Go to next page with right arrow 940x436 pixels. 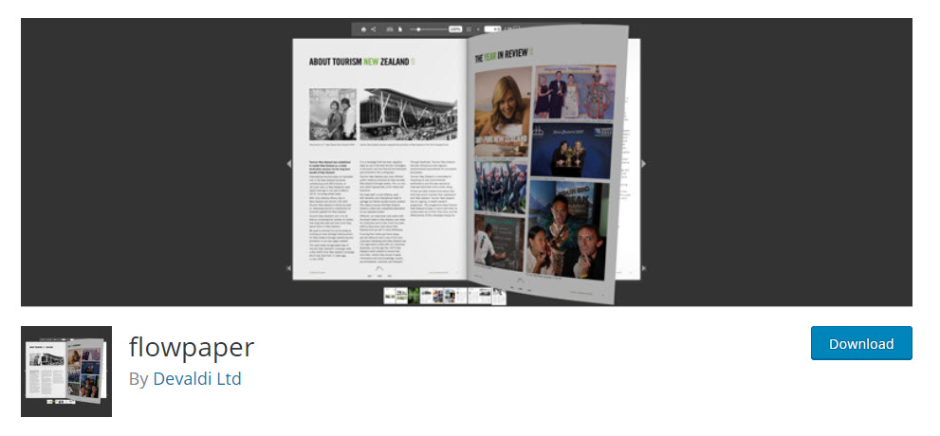click(x=644, y=163)
